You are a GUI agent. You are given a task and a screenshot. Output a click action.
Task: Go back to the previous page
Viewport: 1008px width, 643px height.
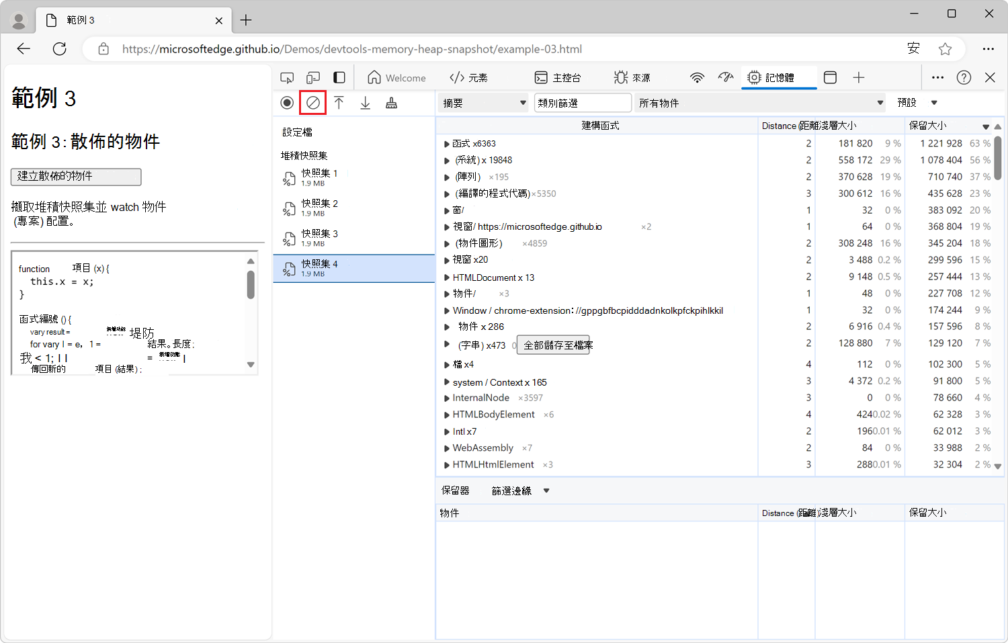pyautogui.click(x=24, y=49)
